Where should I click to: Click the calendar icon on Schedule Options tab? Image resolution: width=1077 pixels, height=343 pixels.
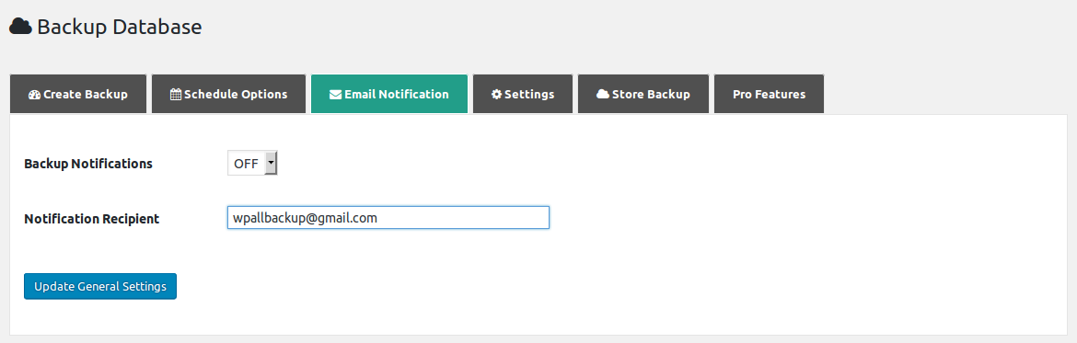pos(176,95)
